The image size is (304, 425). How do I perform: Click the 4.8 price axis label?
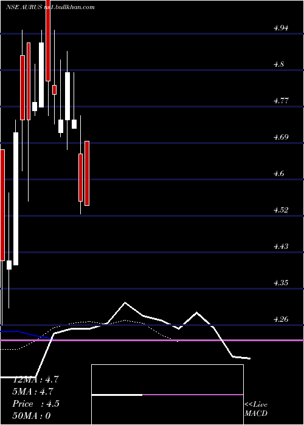coord(278,64)
